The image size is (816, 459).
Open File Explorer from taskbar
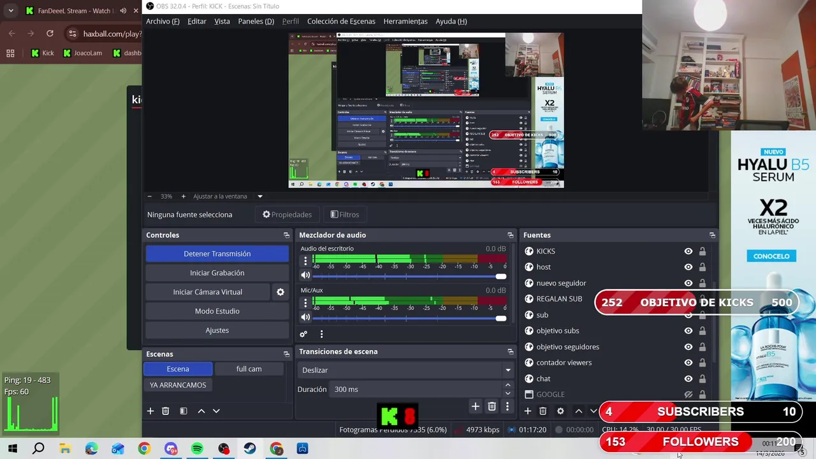click(x=65, y=449)
